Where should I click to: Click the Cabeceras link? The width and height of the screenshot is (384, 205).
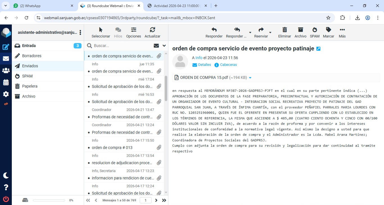(x=228, y=65)
